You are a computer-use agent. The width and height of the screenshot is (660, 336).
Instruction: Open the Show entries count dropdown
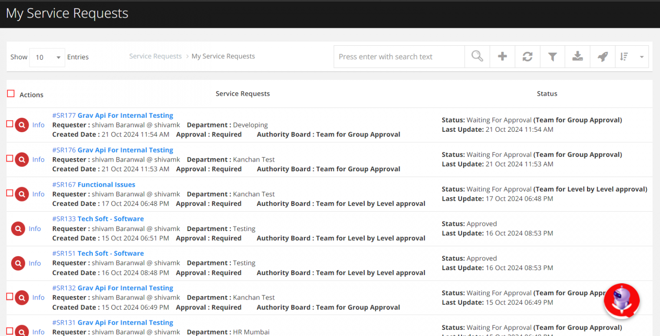(x=47, y=57)
